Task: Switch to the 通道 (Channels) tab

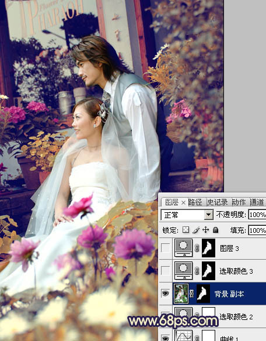Action: [257, 202]
